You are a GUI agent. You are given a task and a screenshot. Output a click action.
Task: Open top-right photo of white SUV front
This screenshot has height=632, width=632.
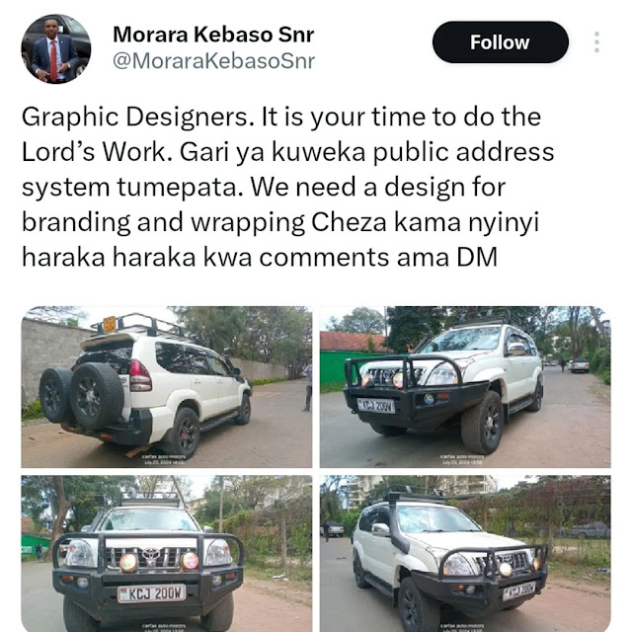(465, 387)
